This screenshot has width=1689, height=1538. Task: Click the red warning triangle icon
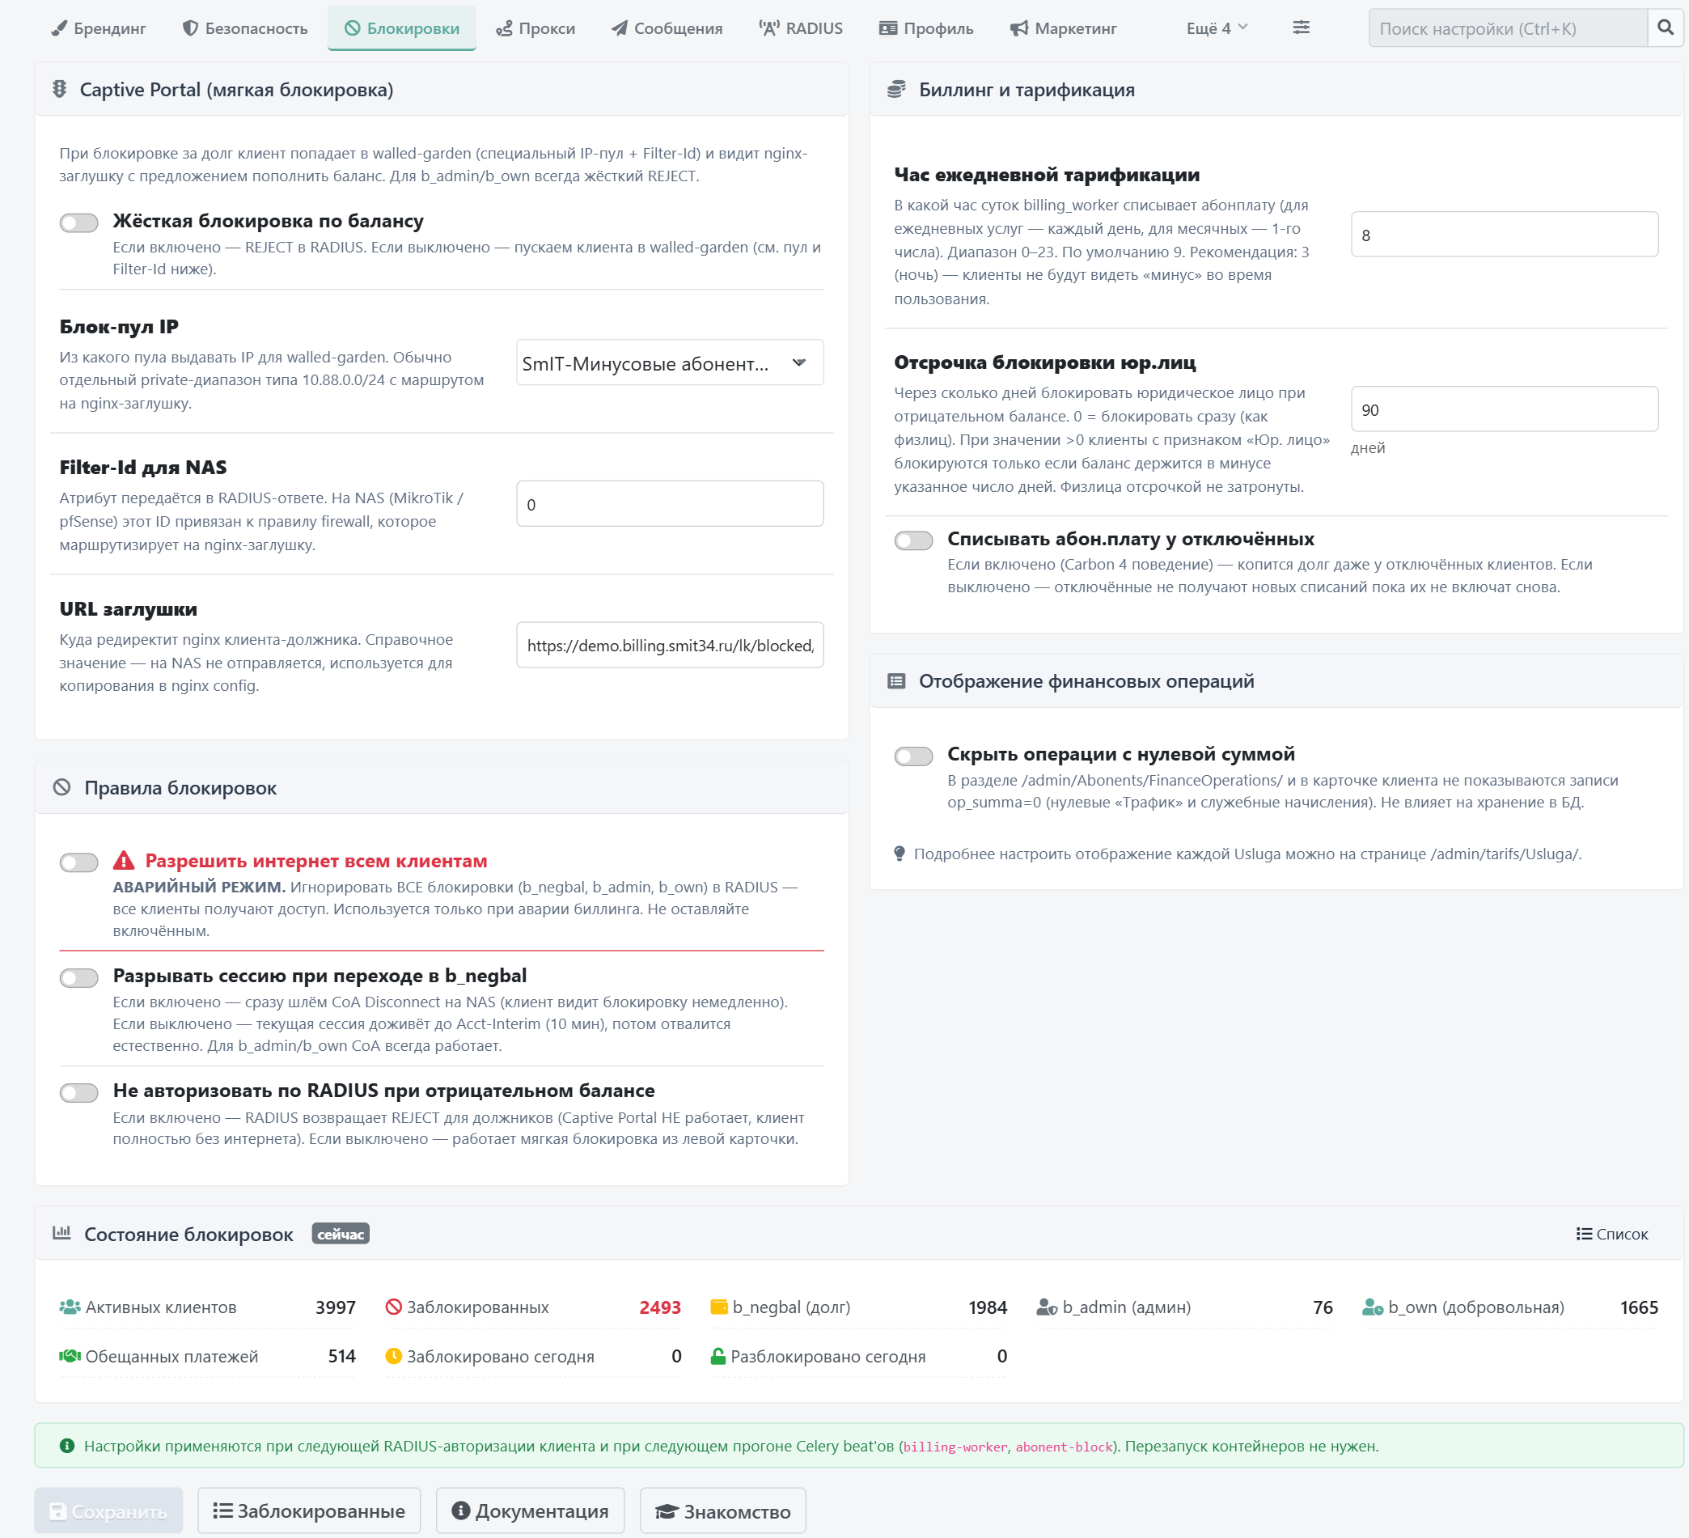point(124,860)
